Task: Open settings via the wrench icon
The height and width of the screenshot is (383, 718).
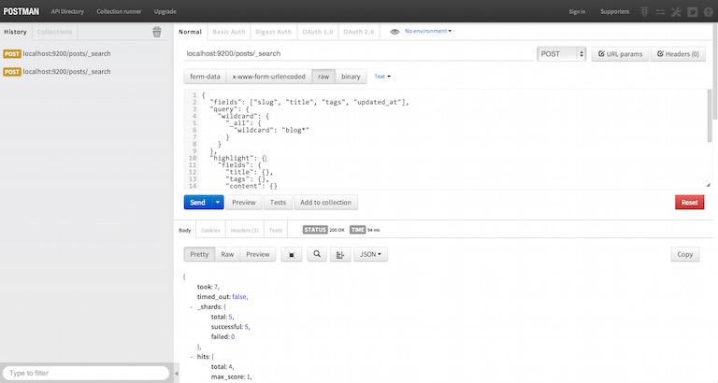Action: pos(676,11)
